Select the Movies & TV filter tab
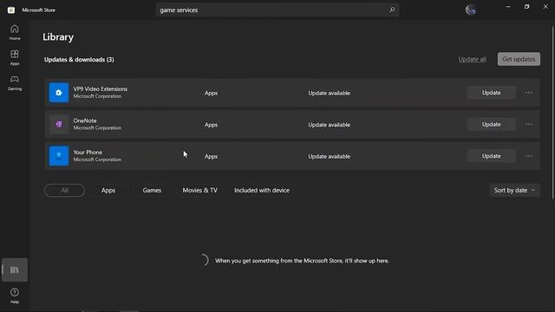 tap(200, 191)
